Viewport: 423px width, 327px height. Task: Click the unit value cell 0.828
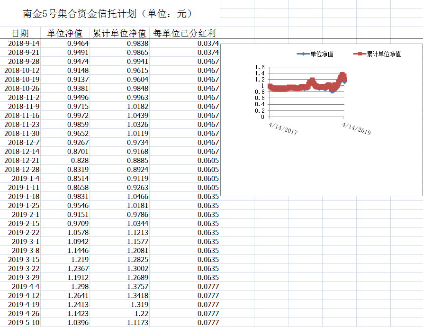tap(65, 161)
